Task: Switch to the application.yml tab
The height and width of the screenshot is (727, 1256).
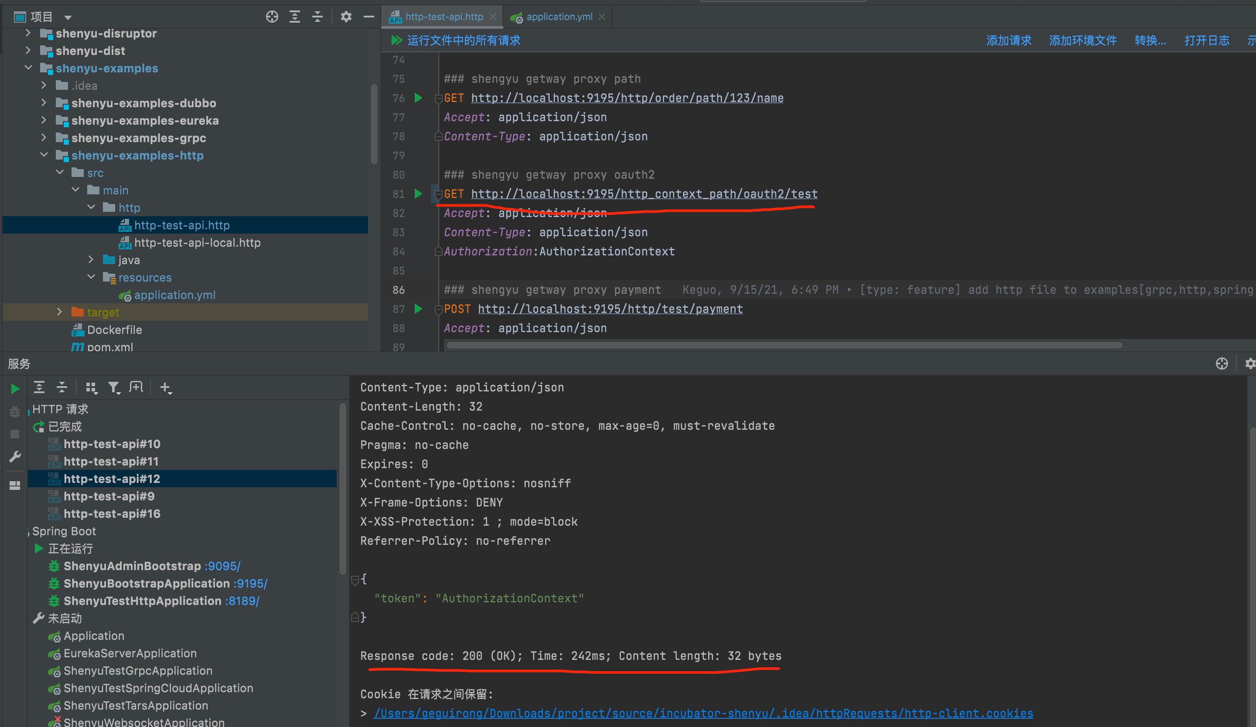Action: click(558, 17)
